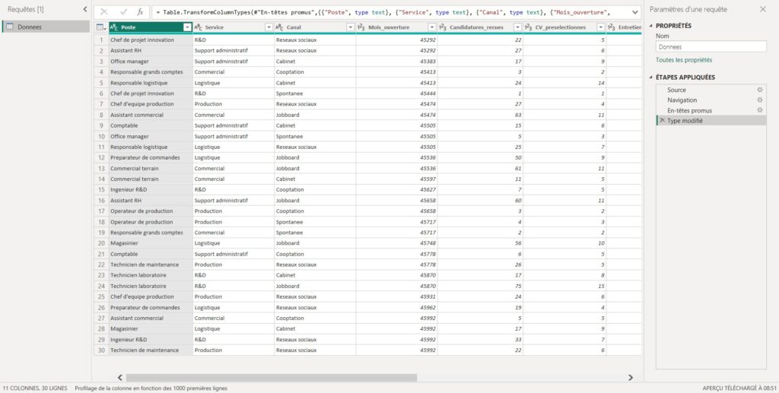Click the Canal cell 'Spontanee' in row 6

click(x=315, y=93)
